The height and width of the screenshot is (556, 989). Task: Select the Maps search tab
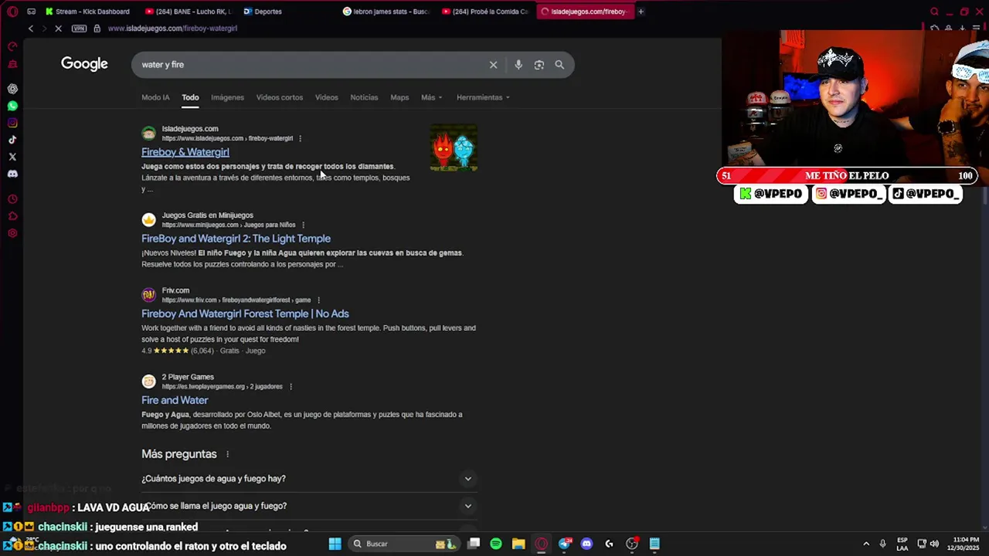[x=399, y=97]
